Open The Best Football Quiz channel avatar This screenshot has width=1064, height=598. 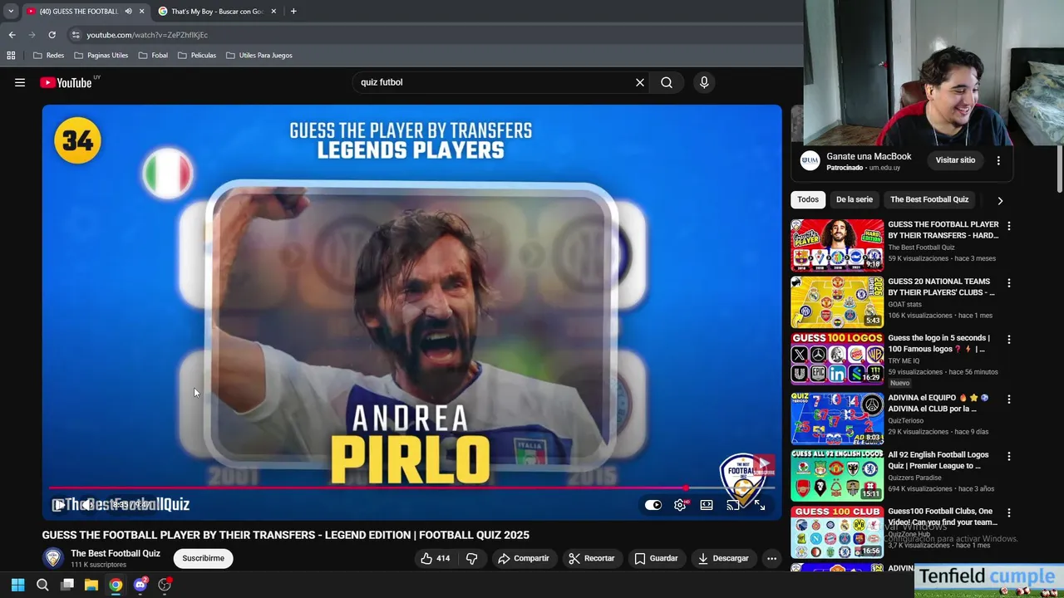(53, 558)
